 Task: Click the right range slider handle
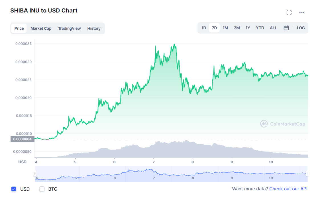pos(307,174)
